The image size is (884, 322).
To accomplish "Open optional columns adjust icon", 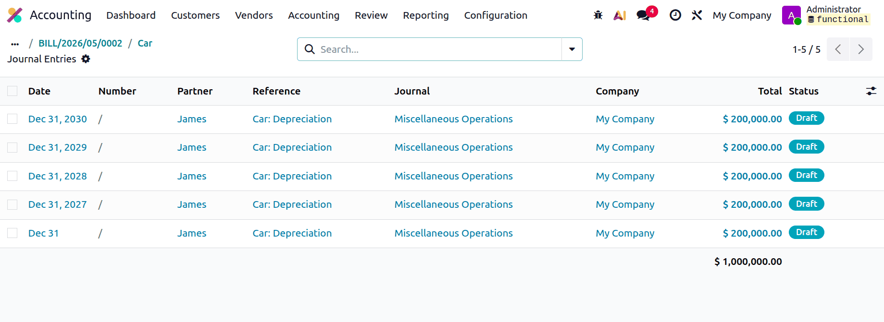I will 871,91.
